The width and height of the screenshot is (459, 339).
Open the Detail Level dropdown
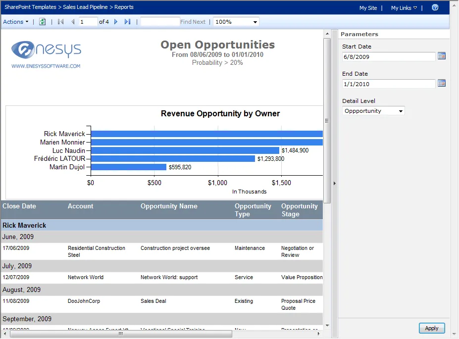pos(373,111)
